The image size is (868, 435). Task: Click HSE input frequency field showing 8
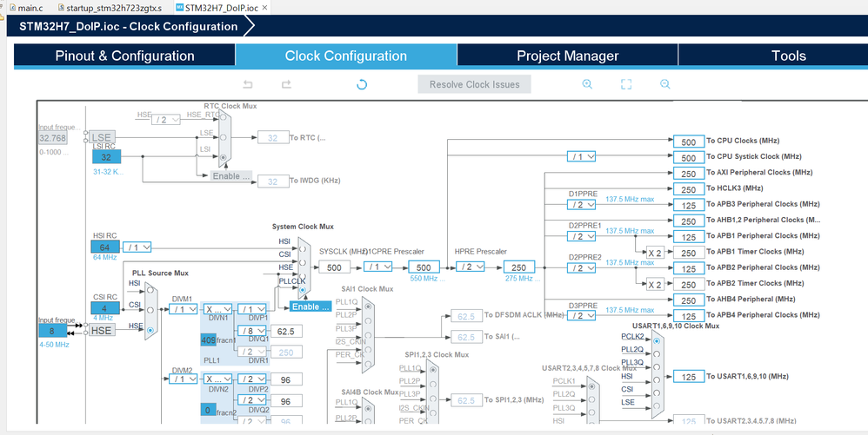(x=52, y=331)
